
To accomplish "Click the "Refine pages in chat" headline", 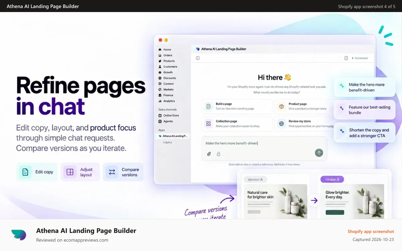I will [x=81, y=96].
